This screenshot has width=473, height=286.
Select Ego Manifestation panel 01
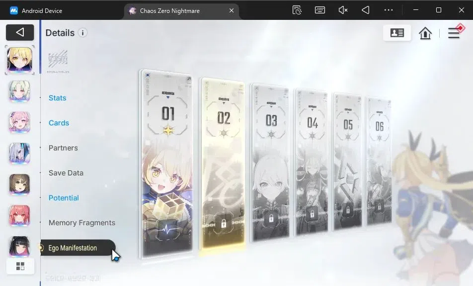point(167,164)
